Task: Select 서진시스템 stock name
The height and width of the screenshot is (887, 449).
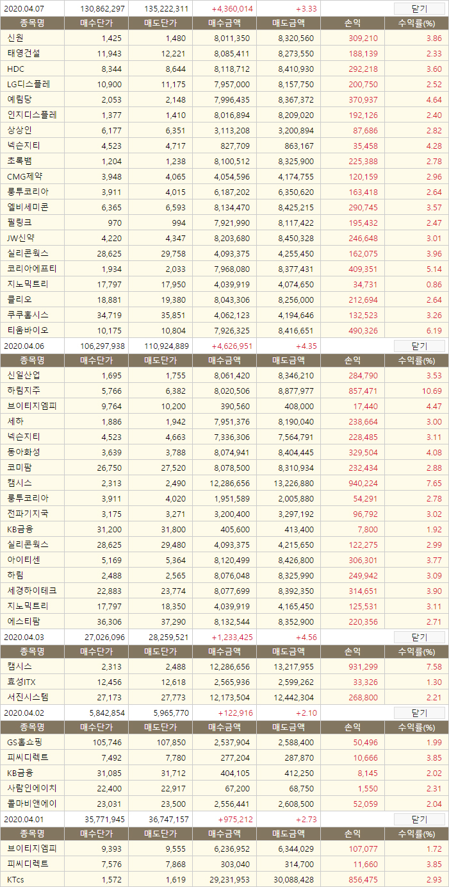Action: coord(28,697)
